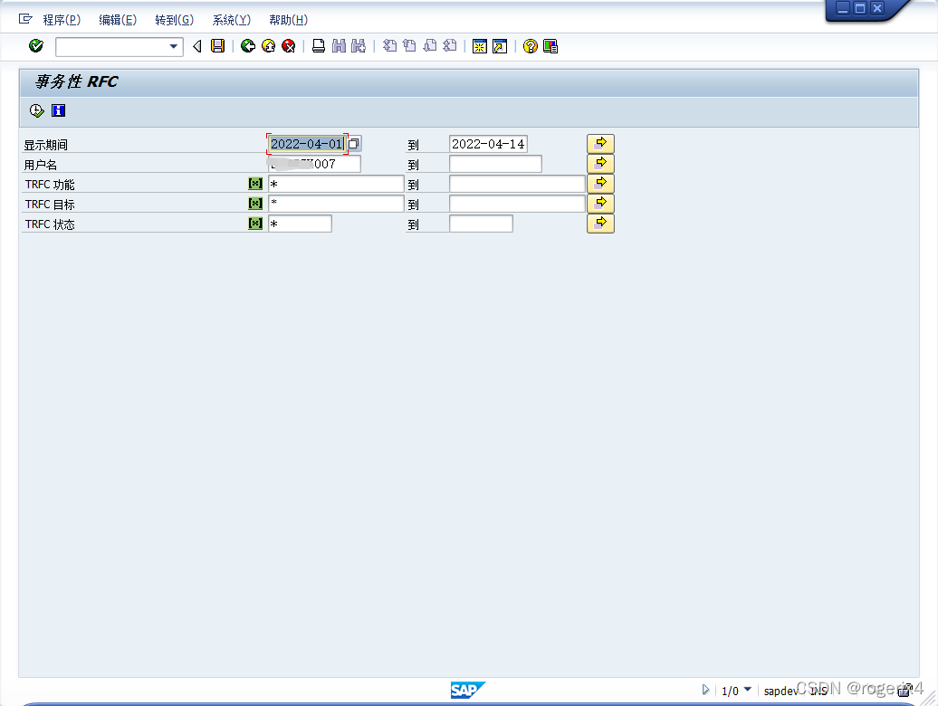Viewport: 938px width, 706px height.
Task: Toggle selection option icon for TRFC 功能
Action: pyautogui.click(x=255, y=184)
